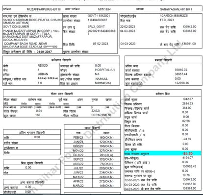Select the SEP/22 month cell
Viewport: 203px width, 195px height.
tap(78, 159)
